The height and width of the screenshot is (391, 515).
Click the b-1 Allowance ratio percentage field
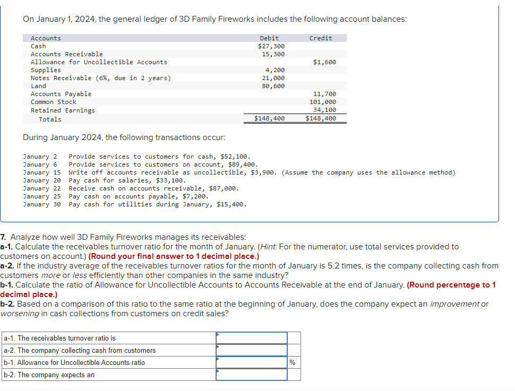[252, 363]
